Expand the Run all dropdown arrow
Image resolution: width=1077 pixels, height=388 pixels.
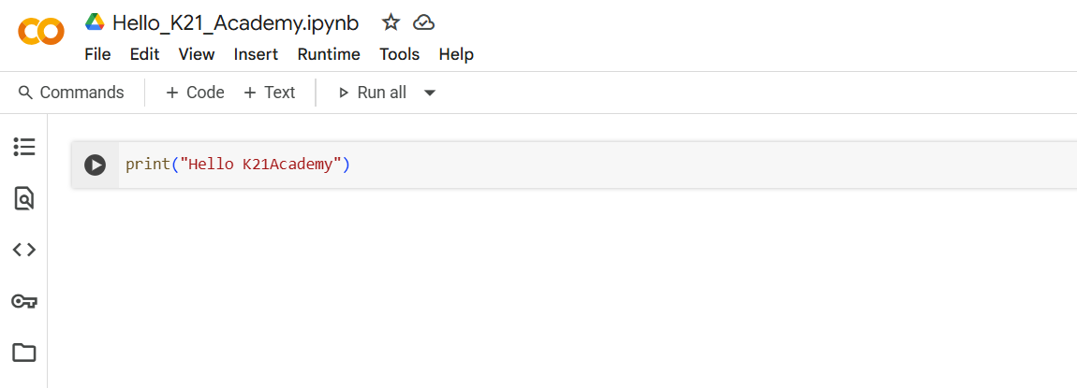(x=430, y=93)
